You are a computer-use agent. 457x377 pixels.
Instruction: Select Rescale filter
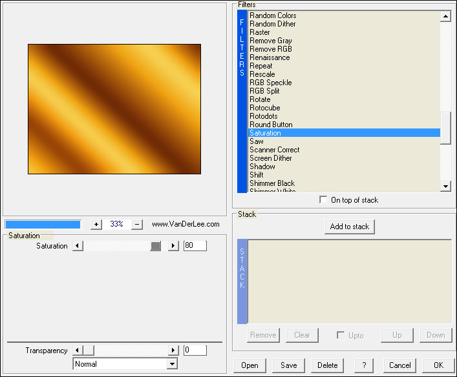345,74
